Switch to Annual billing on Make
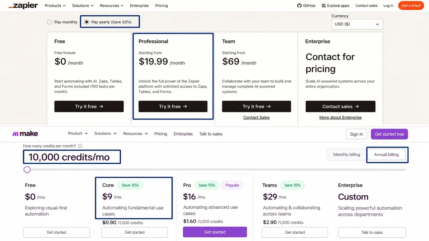 point(386,155)
